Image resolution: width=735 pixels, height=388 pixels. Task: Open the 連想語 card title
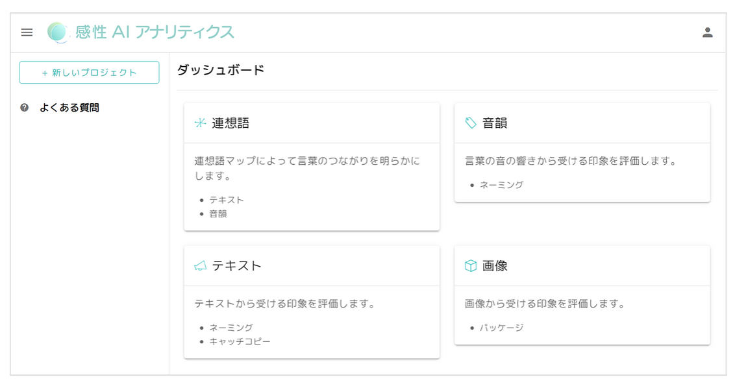[x=230, y=123]
